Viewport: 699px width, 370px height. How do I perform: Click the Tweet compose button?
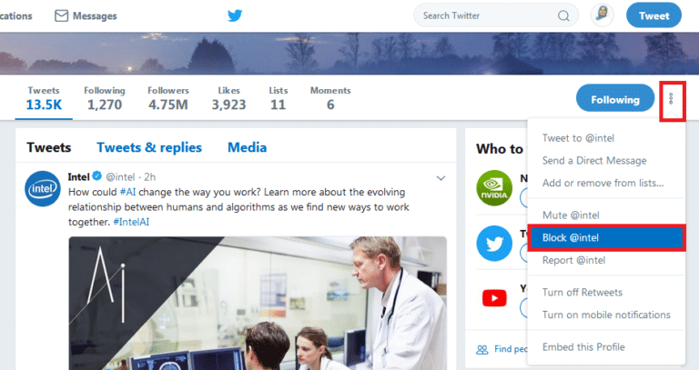pyautogui.click(x=653, y=15)
